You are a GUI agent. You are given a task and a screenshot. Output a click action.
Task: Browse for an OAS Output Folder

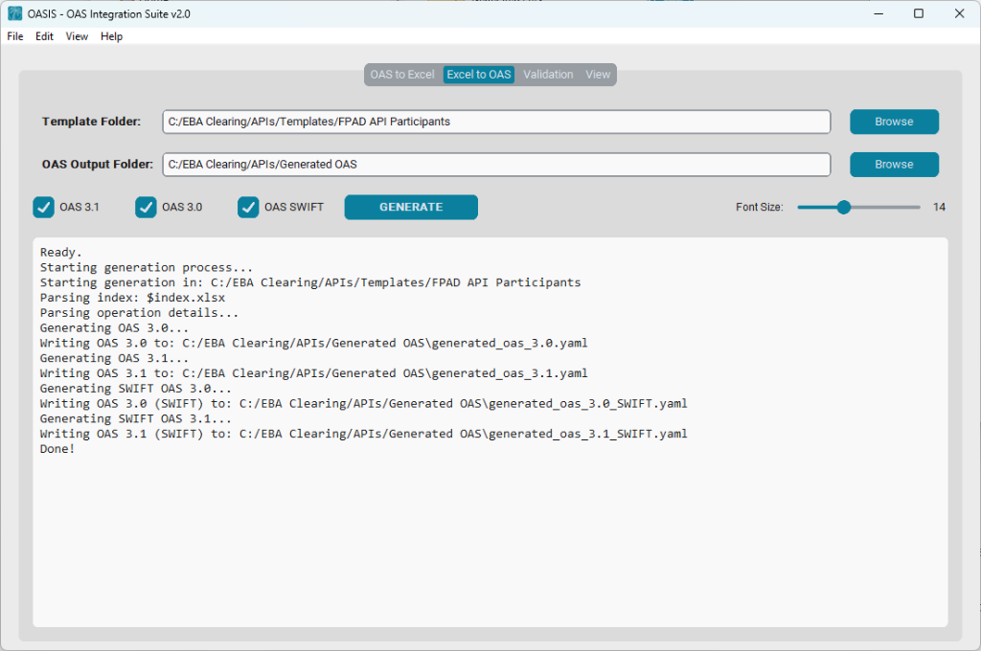click(x=893, y=164)
